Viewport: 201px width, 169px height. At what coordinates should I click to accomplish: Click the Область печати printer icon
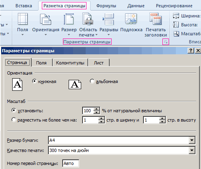(x=88, y=19)
